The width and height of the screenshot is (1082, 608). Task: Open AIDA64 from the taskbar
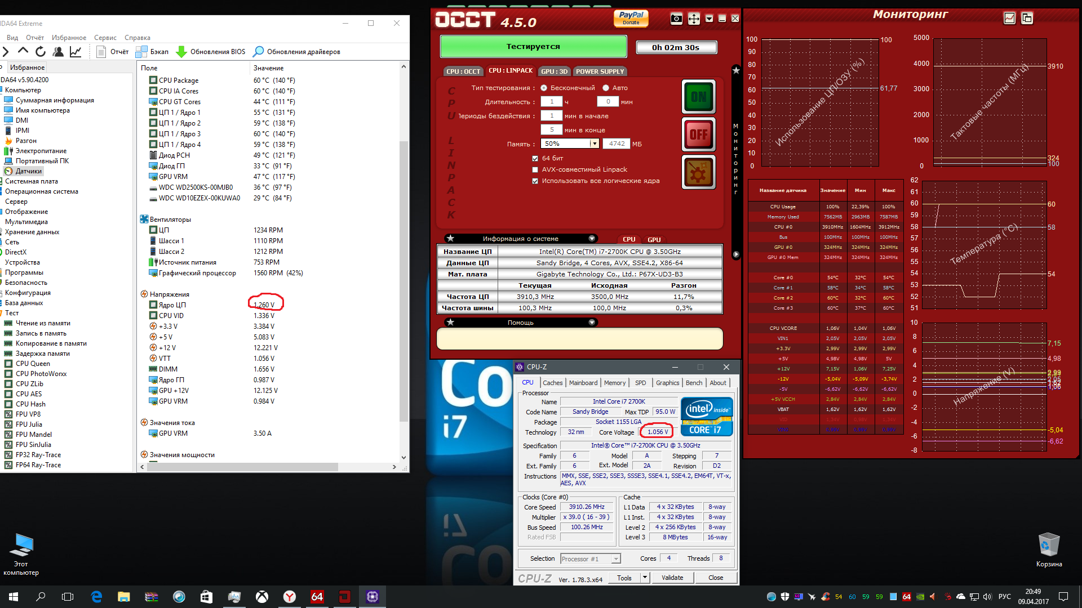[317, 597]
